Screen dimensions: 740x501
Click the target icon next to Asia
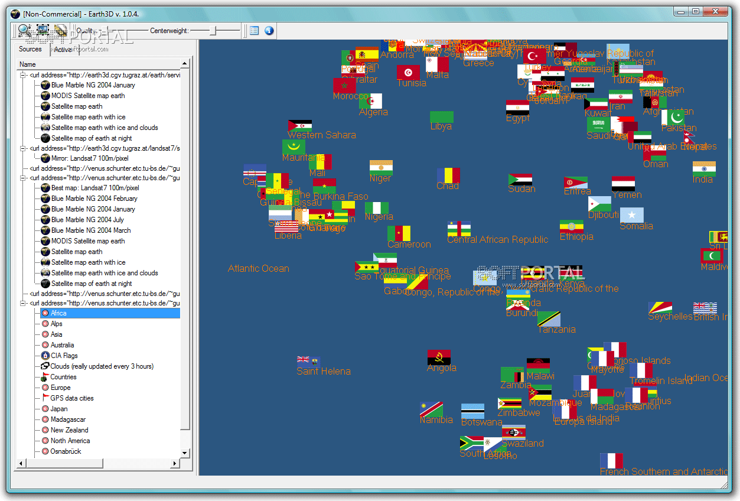pyautogui.click(x=45, y=334)
